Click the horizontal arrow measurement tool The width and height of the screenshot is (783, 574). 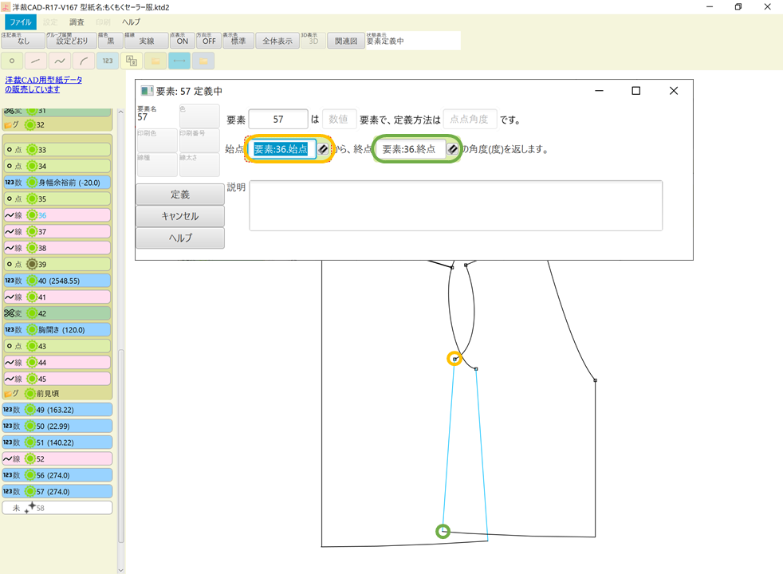[179, 61]
